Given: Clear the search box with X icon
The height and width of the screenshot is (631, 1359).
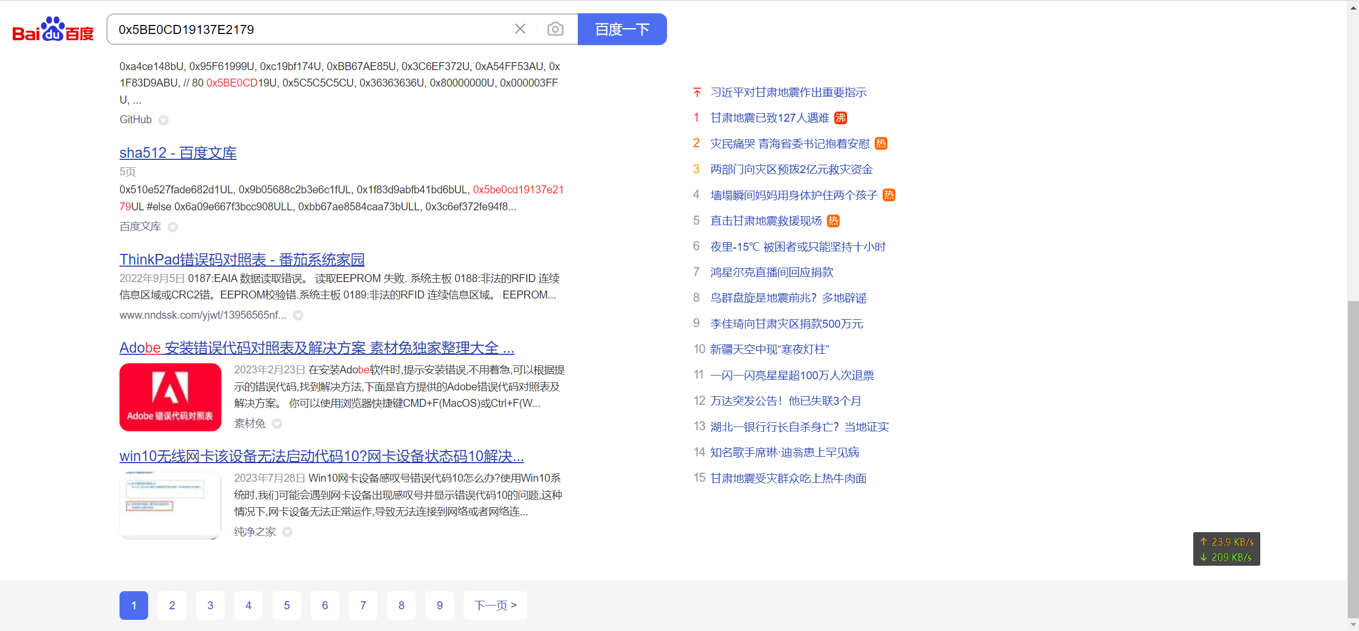Looking at the screenshot, I should 520,29.
